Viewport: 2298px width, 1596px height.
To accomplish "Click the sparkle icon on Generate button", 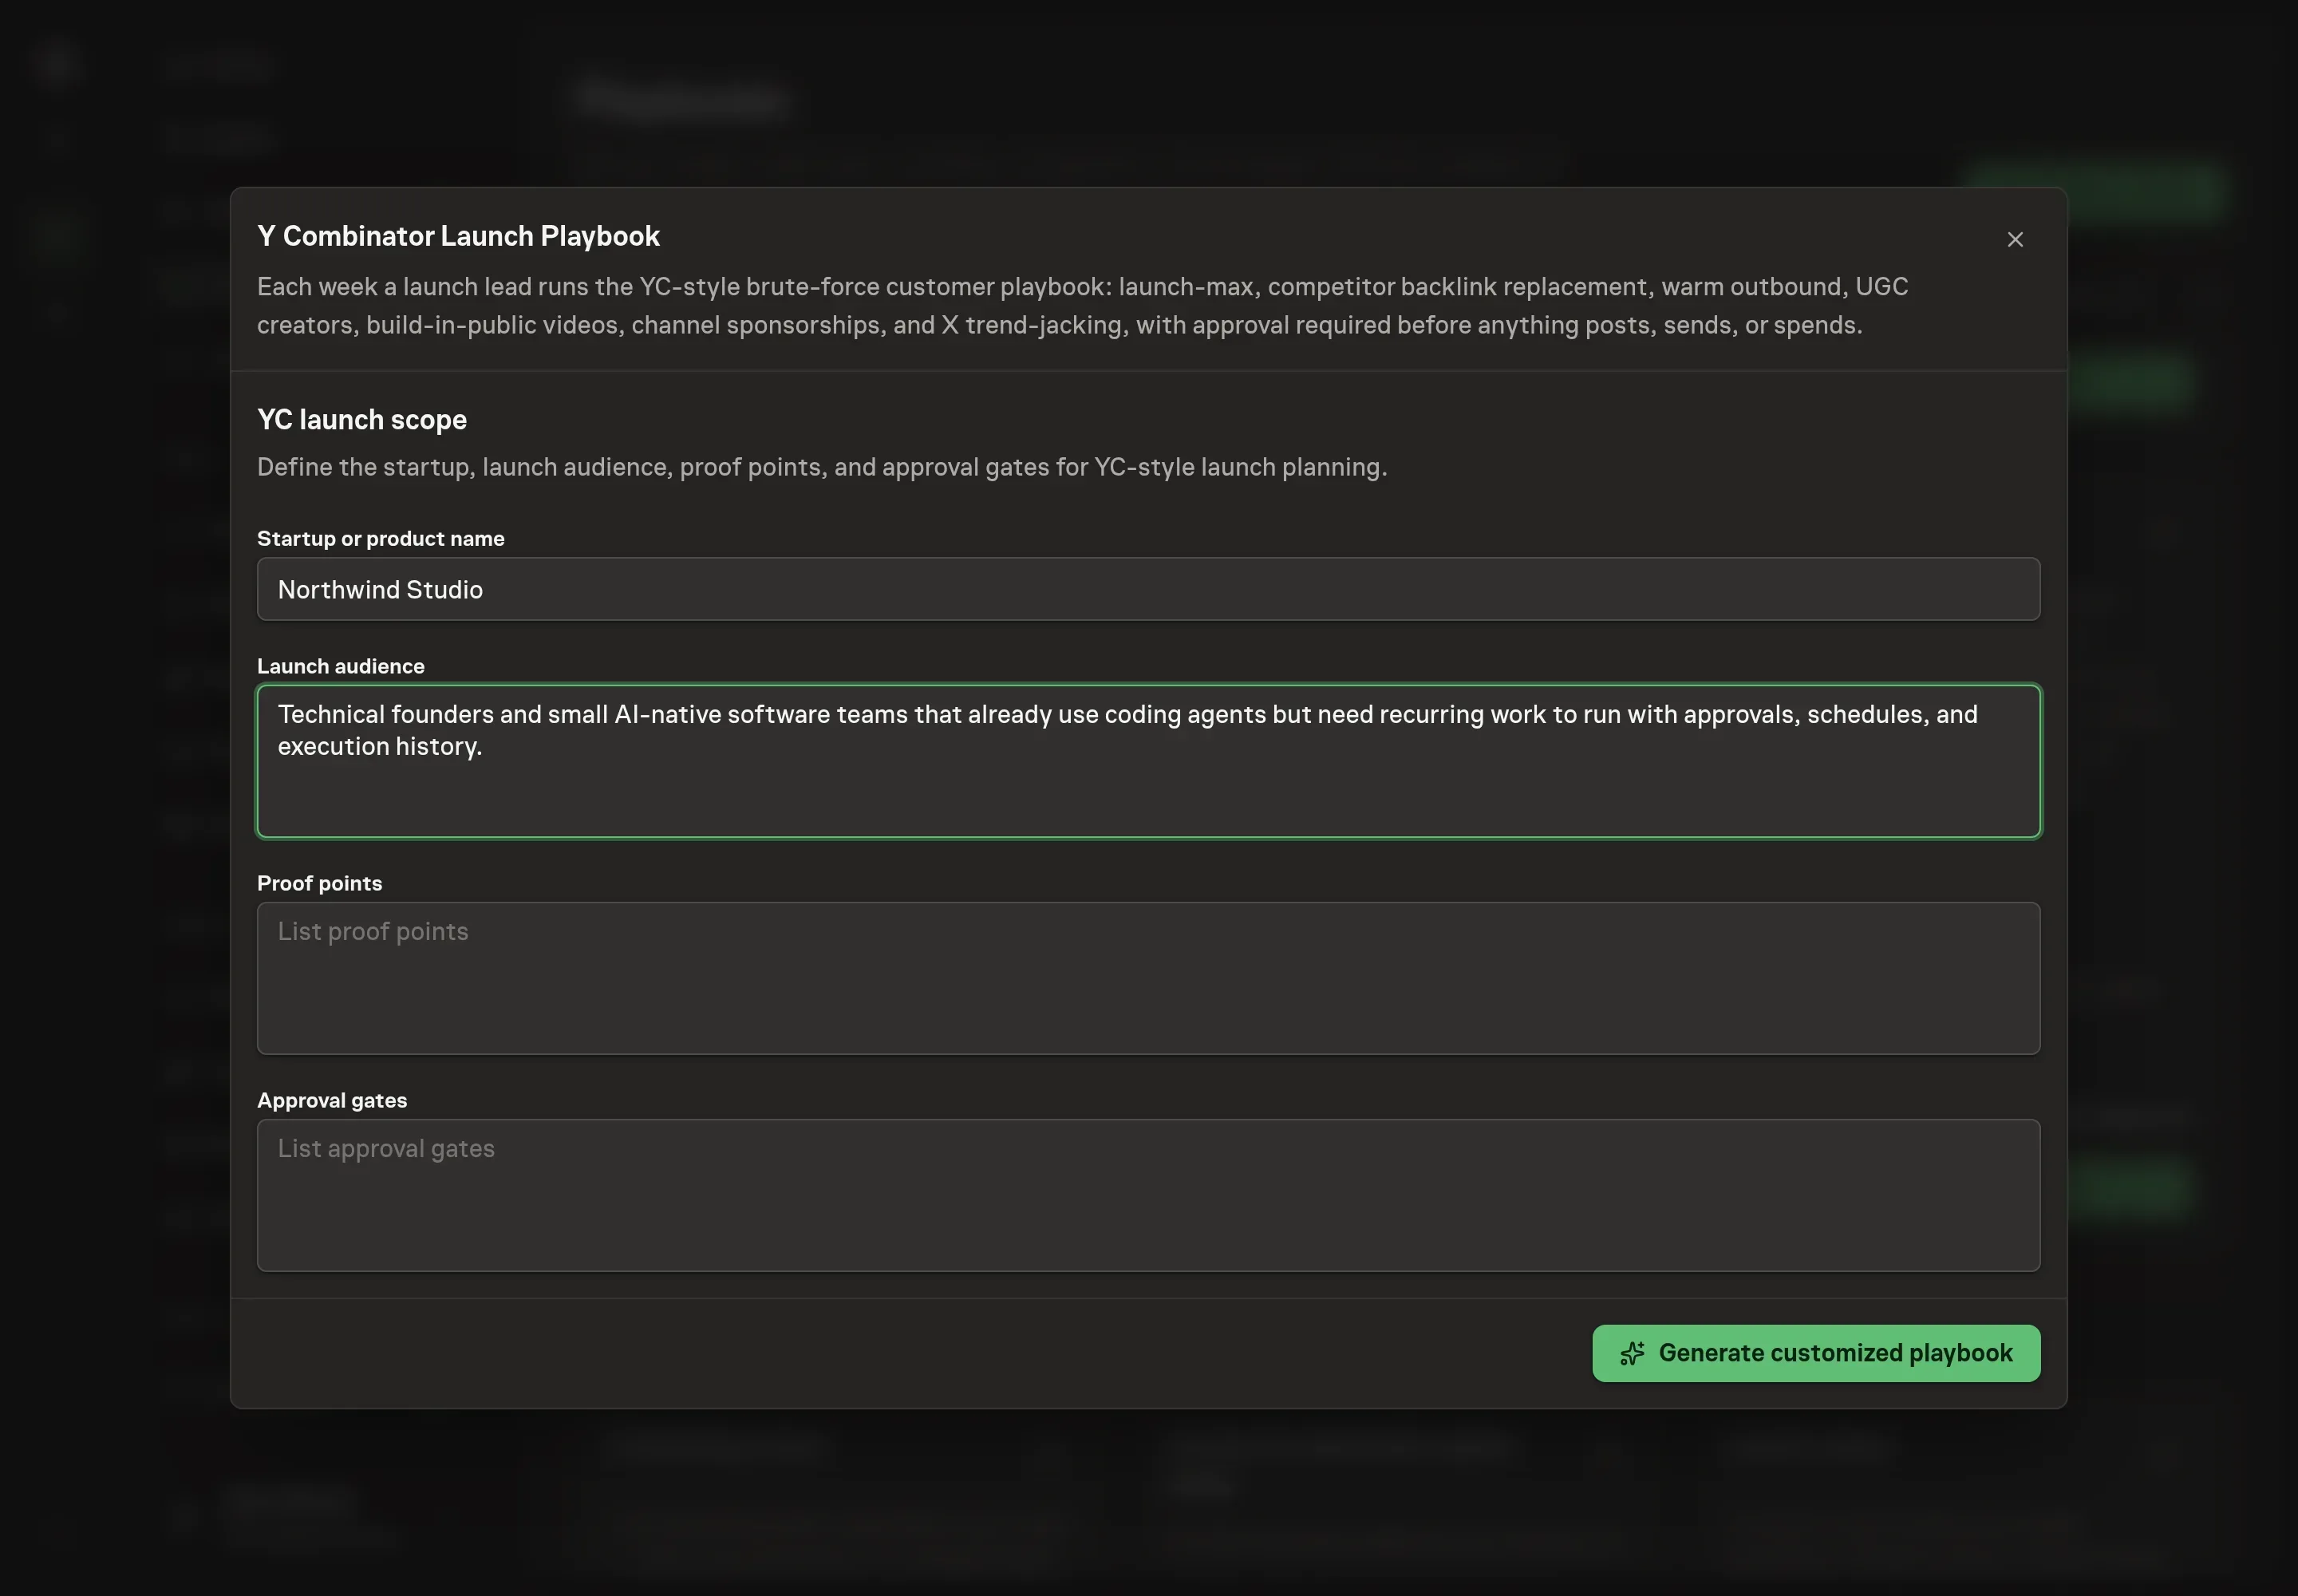I will 1632,1353.
